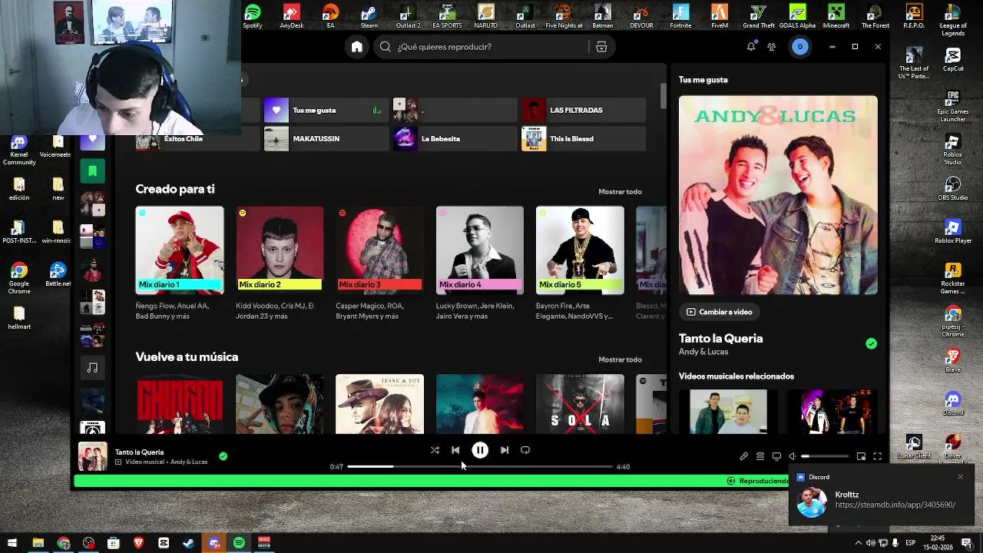Screen dimensions: 983x553
Task: Open the SOLA album cover
Action: pyautogui.click(x=580, y=404)
